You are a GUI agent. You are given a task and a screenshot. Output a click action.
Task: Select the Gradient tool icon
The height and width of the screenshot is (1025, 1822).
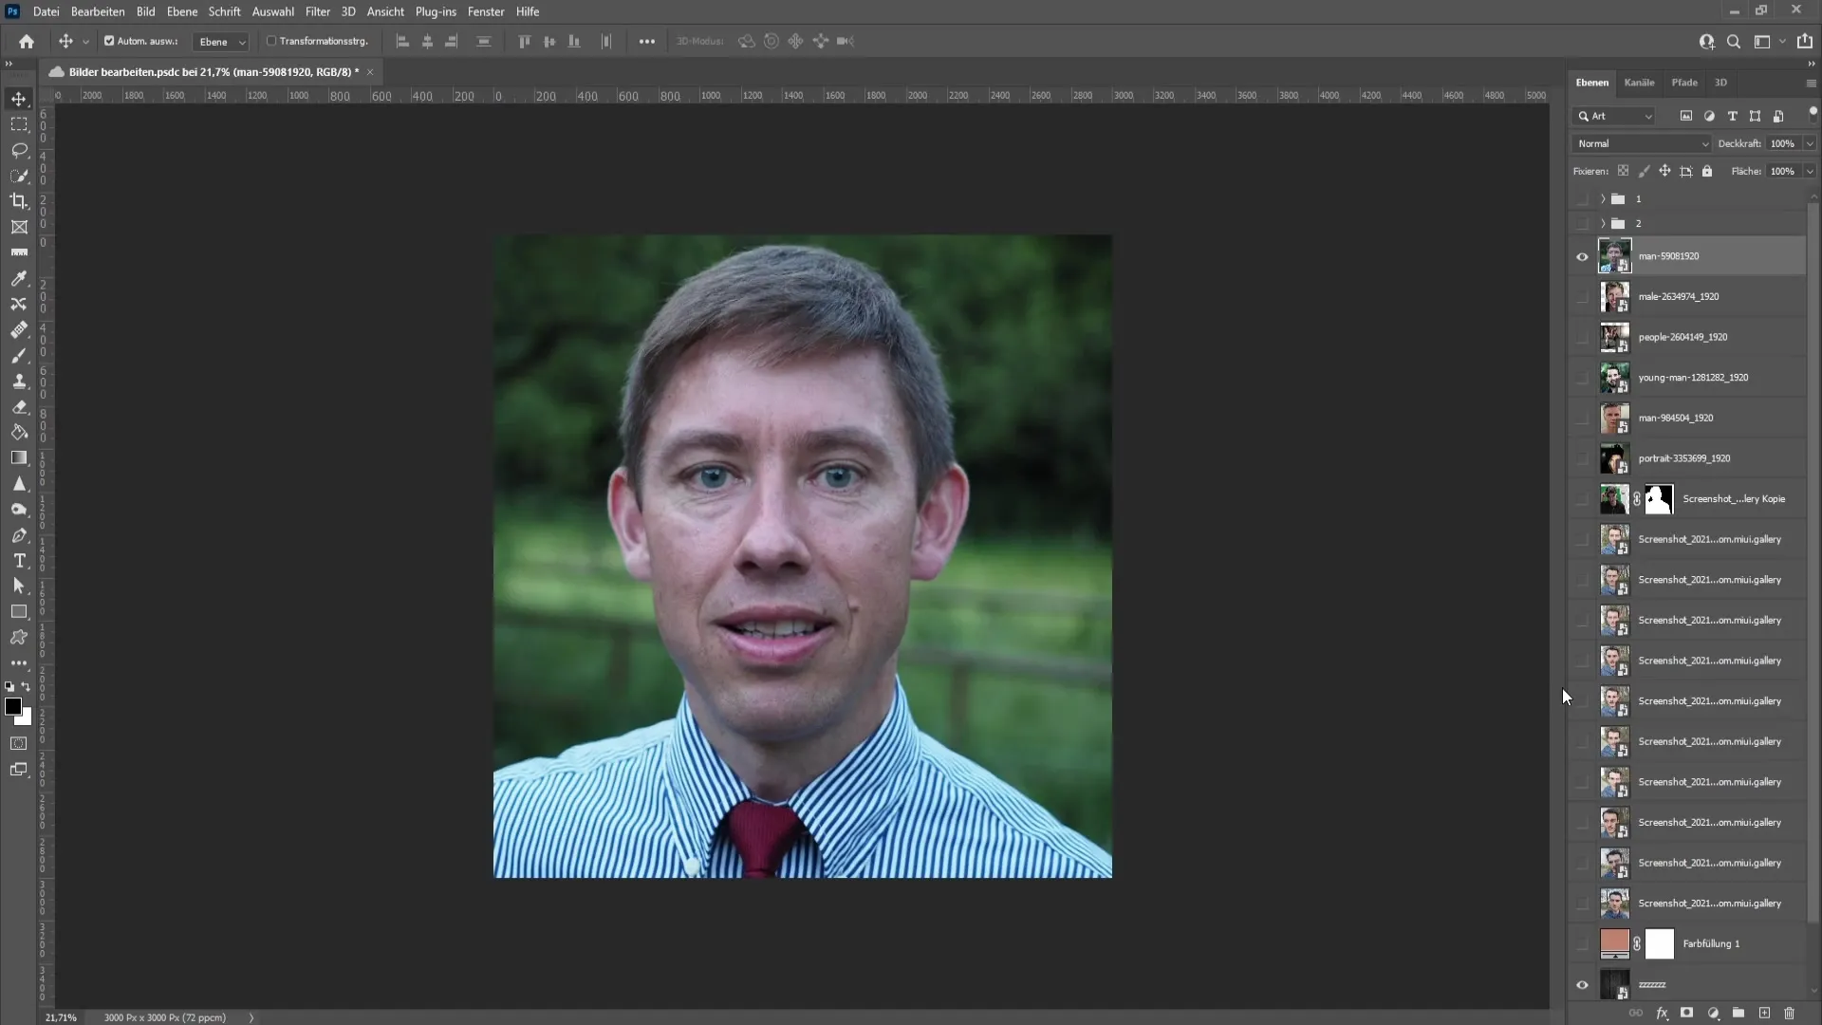(19, 458)
